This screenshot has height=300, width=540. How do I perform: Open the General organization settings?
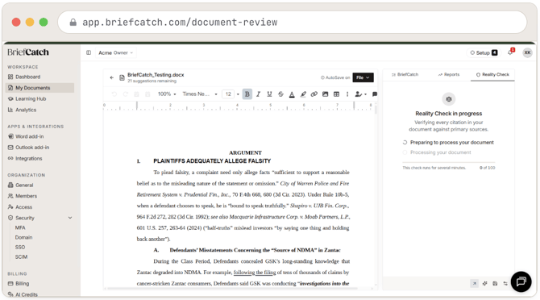pos(39,185)
